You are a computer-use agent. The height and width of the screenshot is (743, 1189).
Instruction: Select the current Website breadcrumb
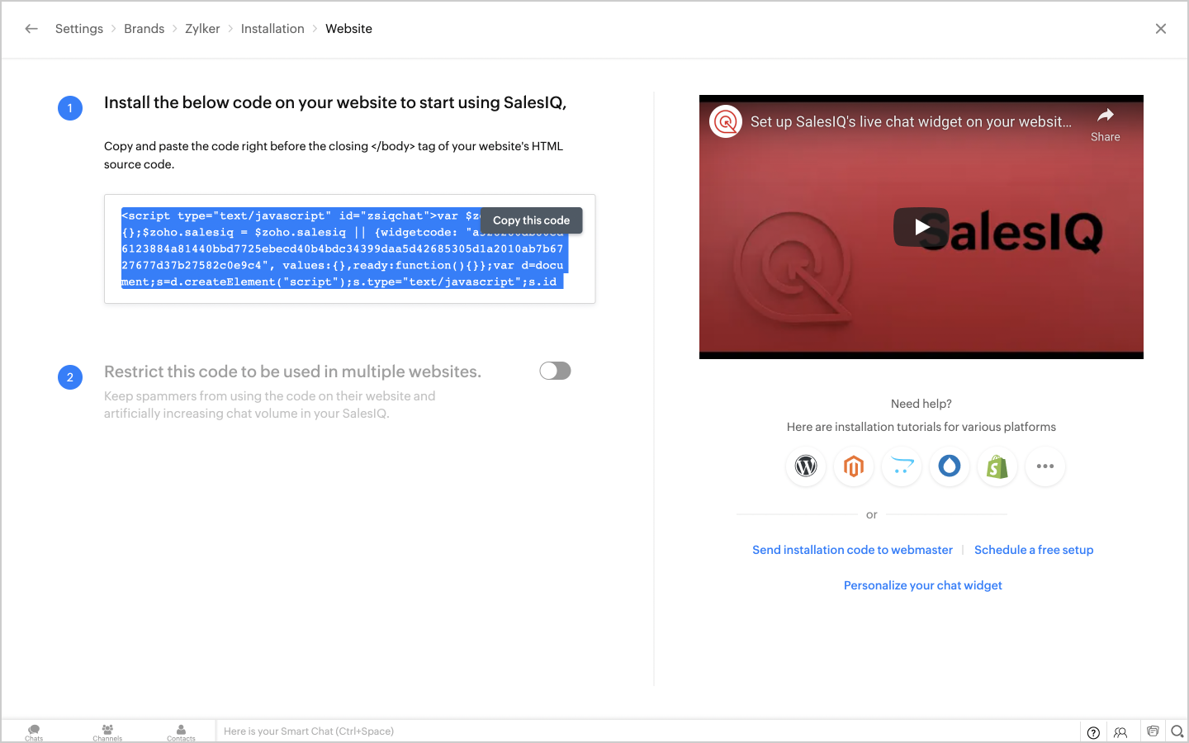348,29
